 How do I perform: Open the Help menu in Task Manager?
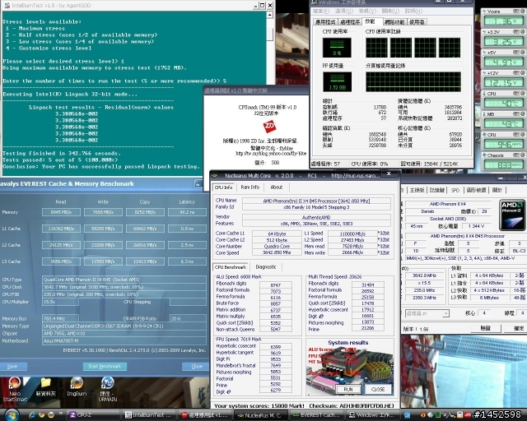coord(413,11)
